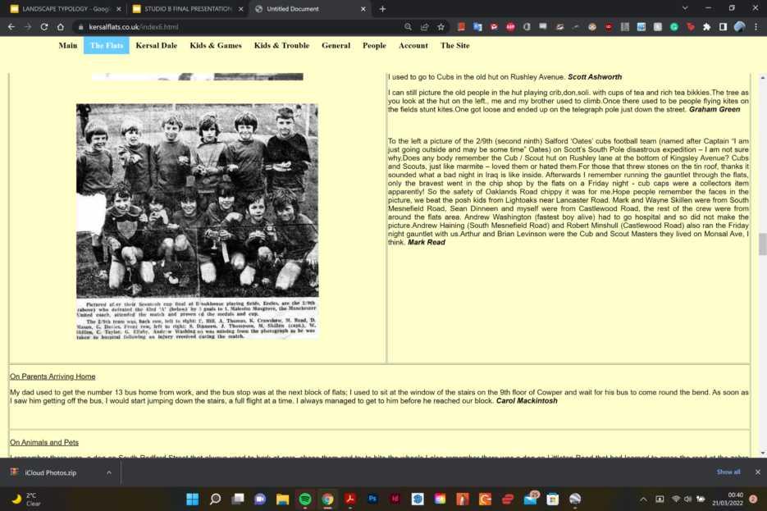Open the Extensions puzzle-piece menu
The height and width of the screenshot is (511, 767).
click(706, 27)
